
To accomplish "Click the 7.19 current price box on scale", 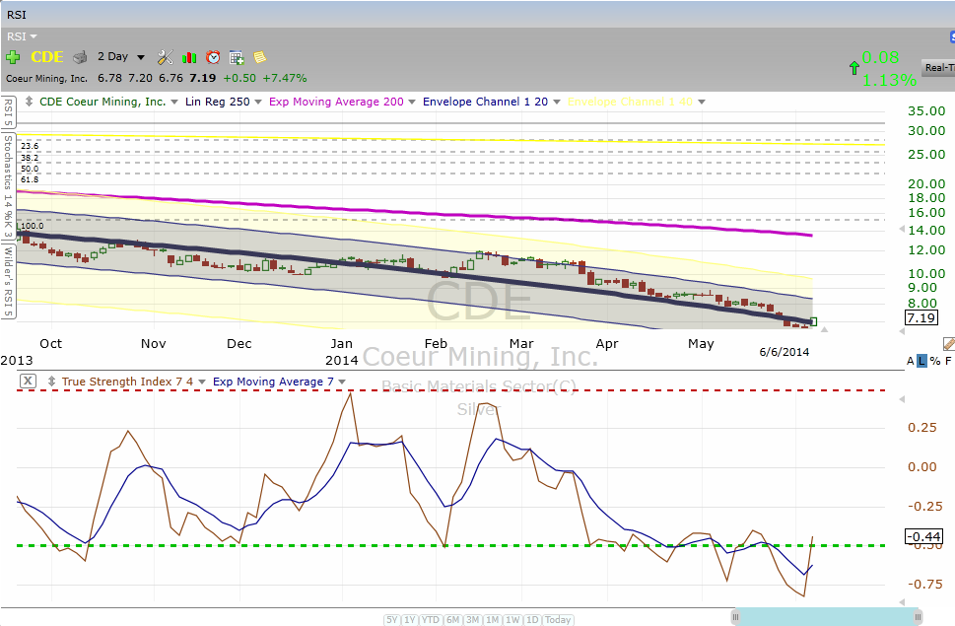I will coord(921,317).
